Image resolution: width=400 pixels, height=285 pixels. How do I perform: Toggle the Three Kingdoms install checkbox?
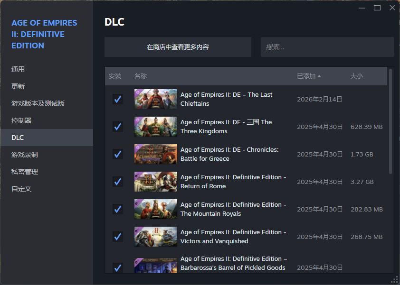[117, 127]
